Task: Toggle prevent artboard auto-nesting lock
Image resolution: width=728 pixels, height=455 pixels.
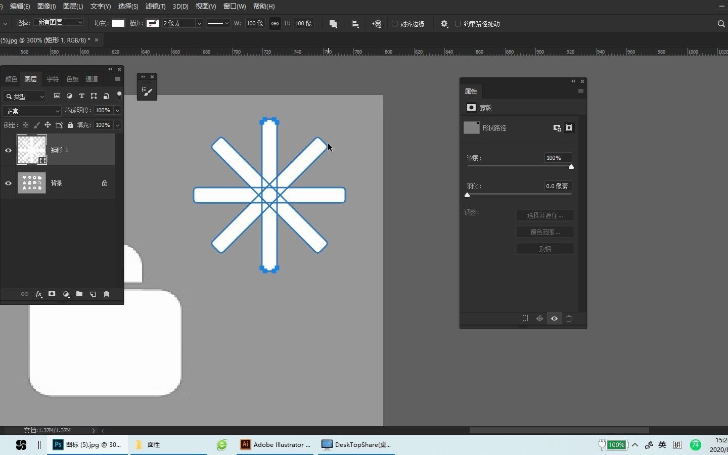Action: point(59,125)
